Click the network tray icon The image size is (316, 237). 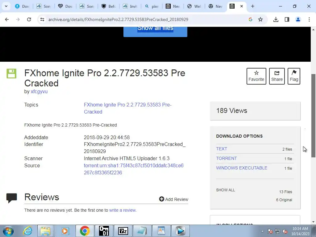[277, 231]
